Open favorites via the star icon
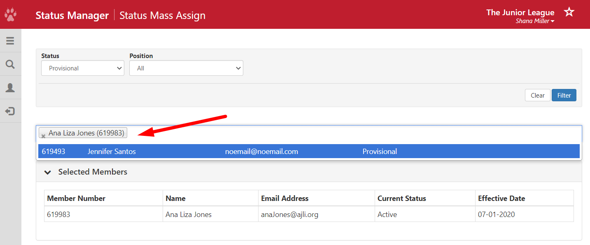The image size is (590, 245). click(569, 12)
